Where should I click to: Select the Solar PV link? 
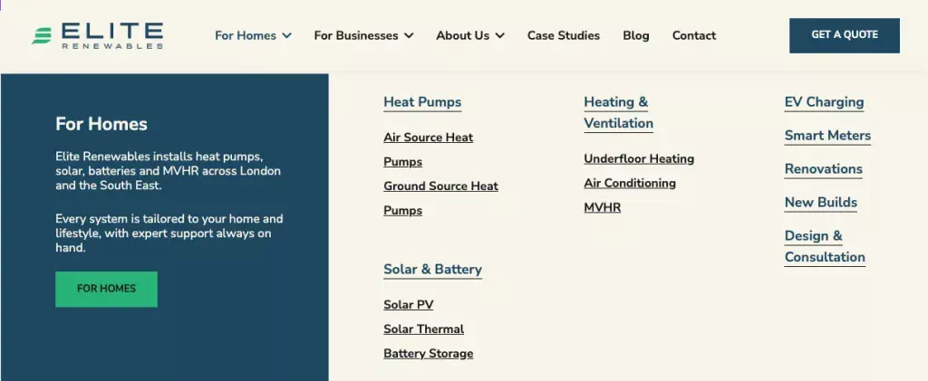pos(409,305)
